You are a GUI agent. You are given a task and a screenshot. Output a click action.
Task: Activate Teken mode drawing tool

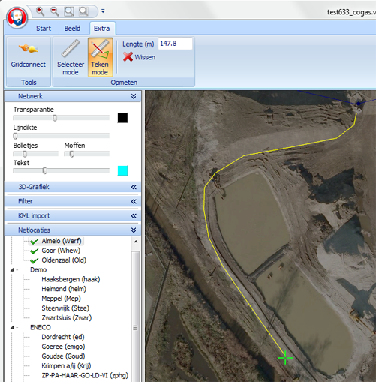click(x=100, y=57)
